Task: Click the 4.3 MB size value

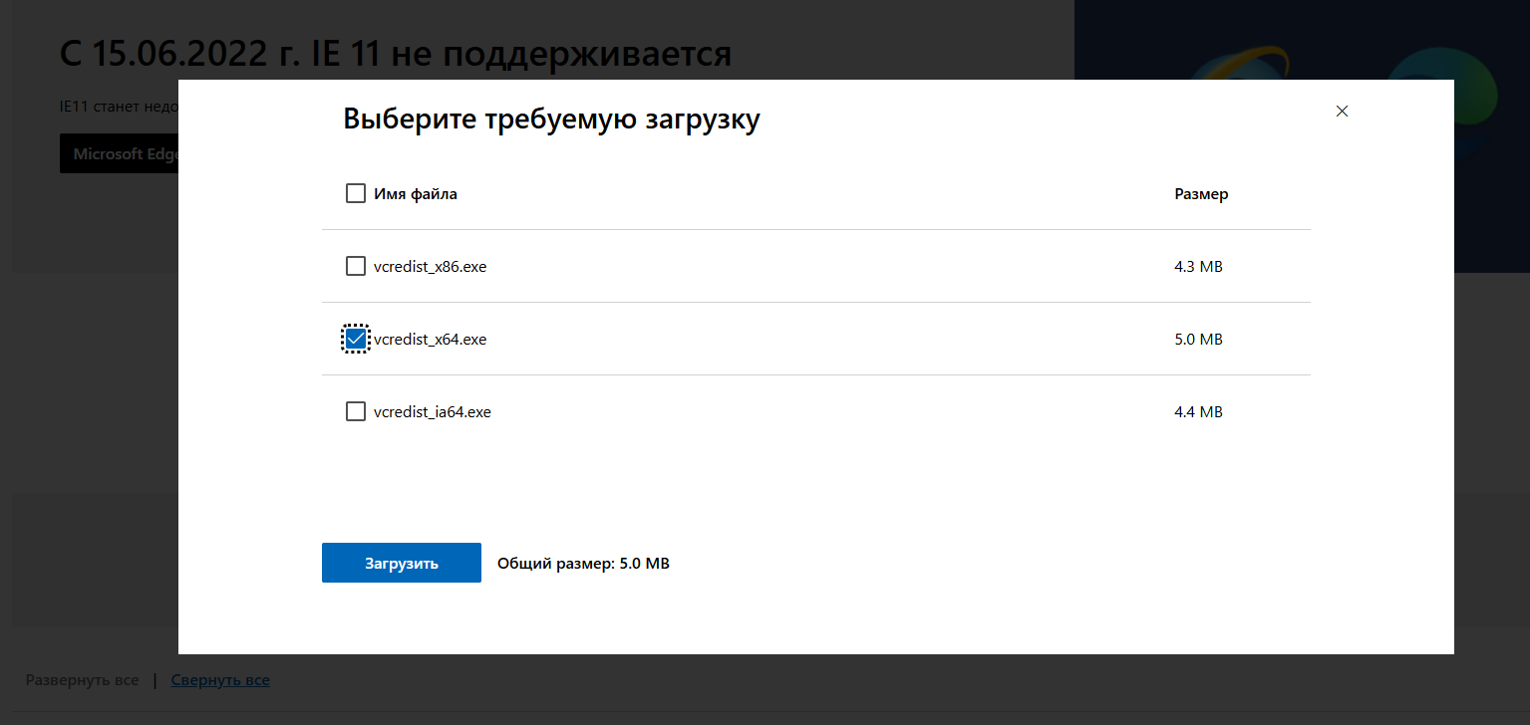Action: 1199,267
